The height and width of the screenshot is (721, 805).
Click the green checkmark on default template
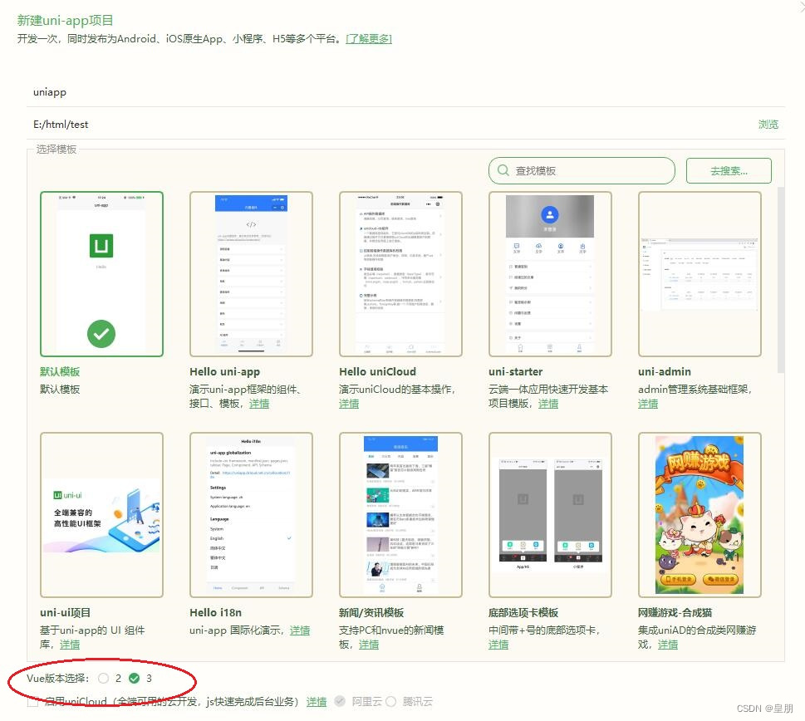coord(101,334)
